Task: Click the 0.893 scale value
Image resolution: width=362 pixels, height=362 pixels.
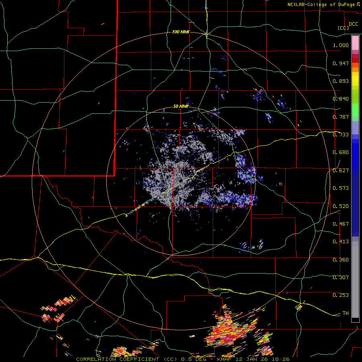Action: [341, 81]
